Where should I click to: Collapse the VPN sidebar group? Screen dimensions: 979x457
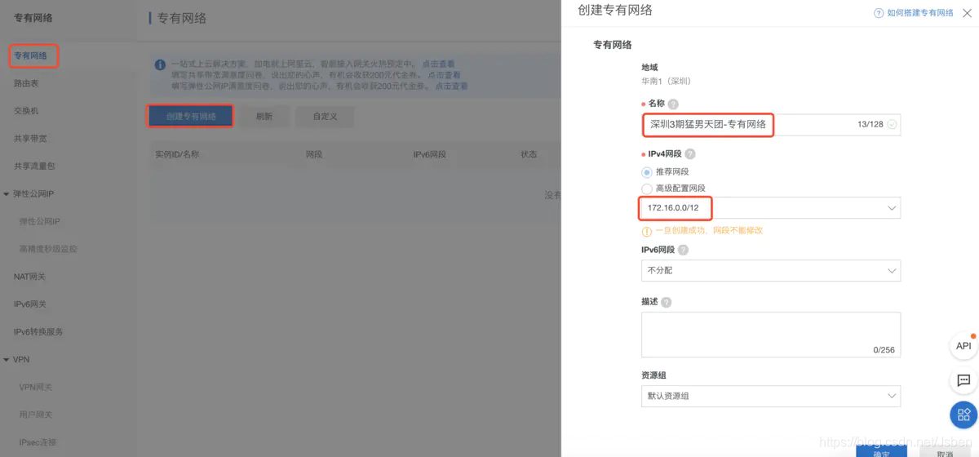7,360
